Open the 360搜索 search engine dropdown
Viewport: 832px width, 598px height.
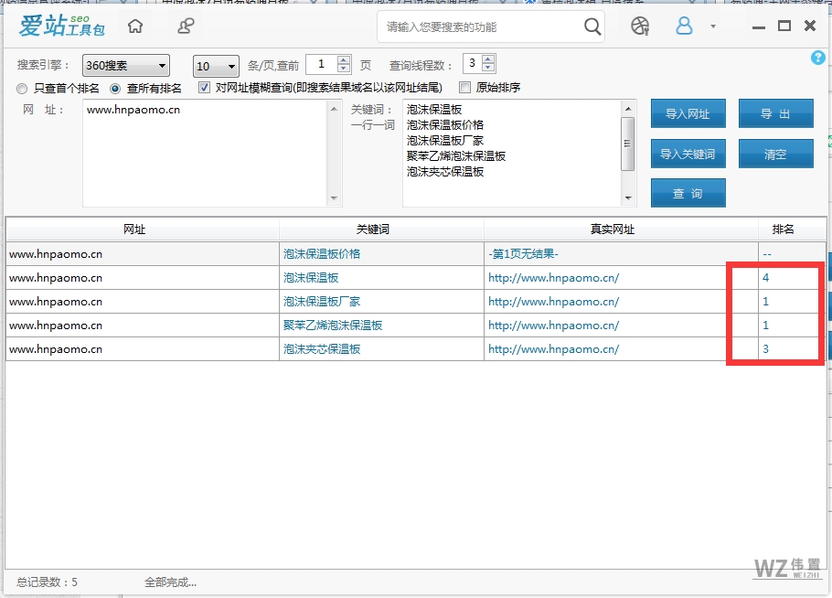pyautogui.click(x=125, y=65)
